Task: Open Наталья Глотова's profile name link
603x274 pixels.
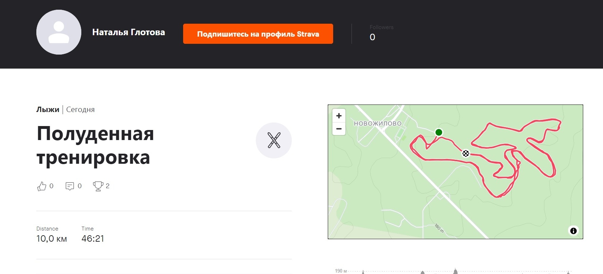Action: click(x=128, y=32)
